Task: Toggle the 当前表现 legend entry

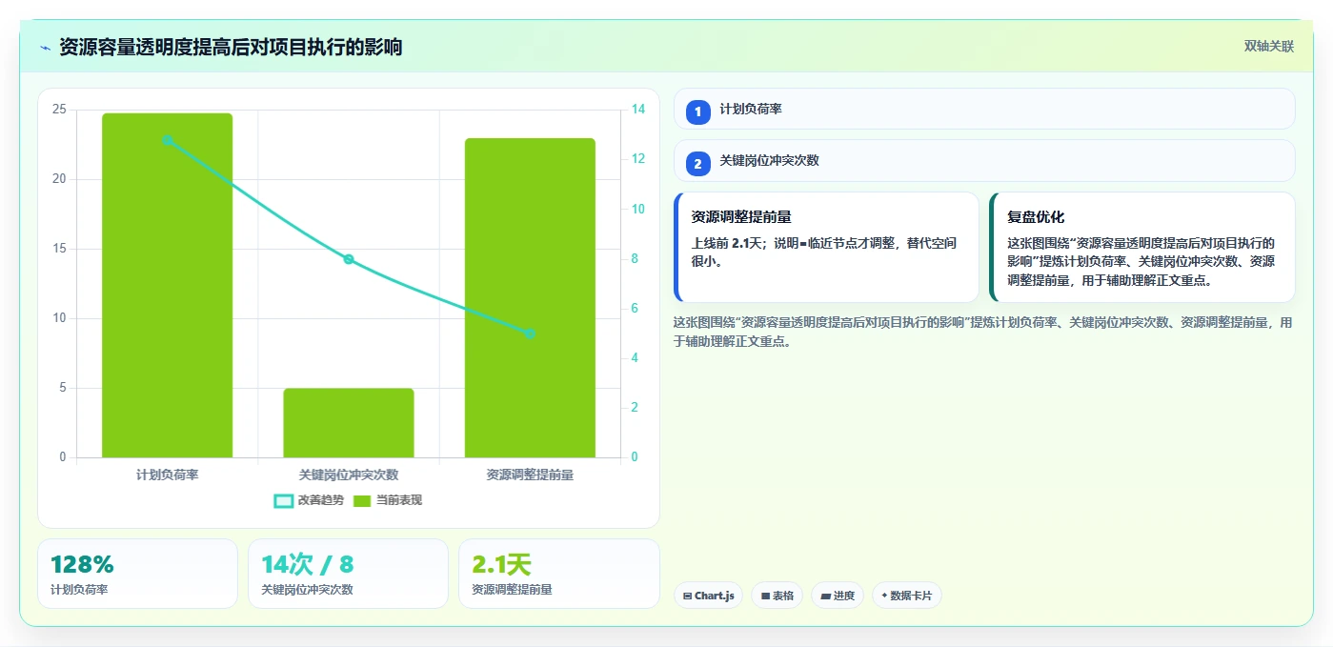Action: point(388,500)
